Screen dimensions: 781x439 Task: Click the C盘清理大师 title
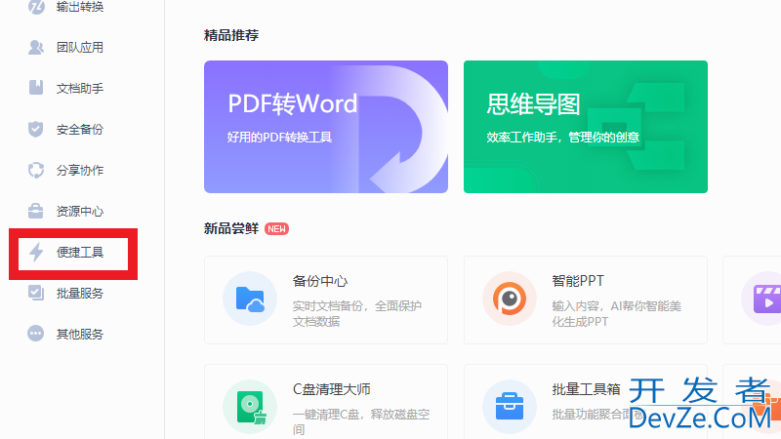click(331, 389)
